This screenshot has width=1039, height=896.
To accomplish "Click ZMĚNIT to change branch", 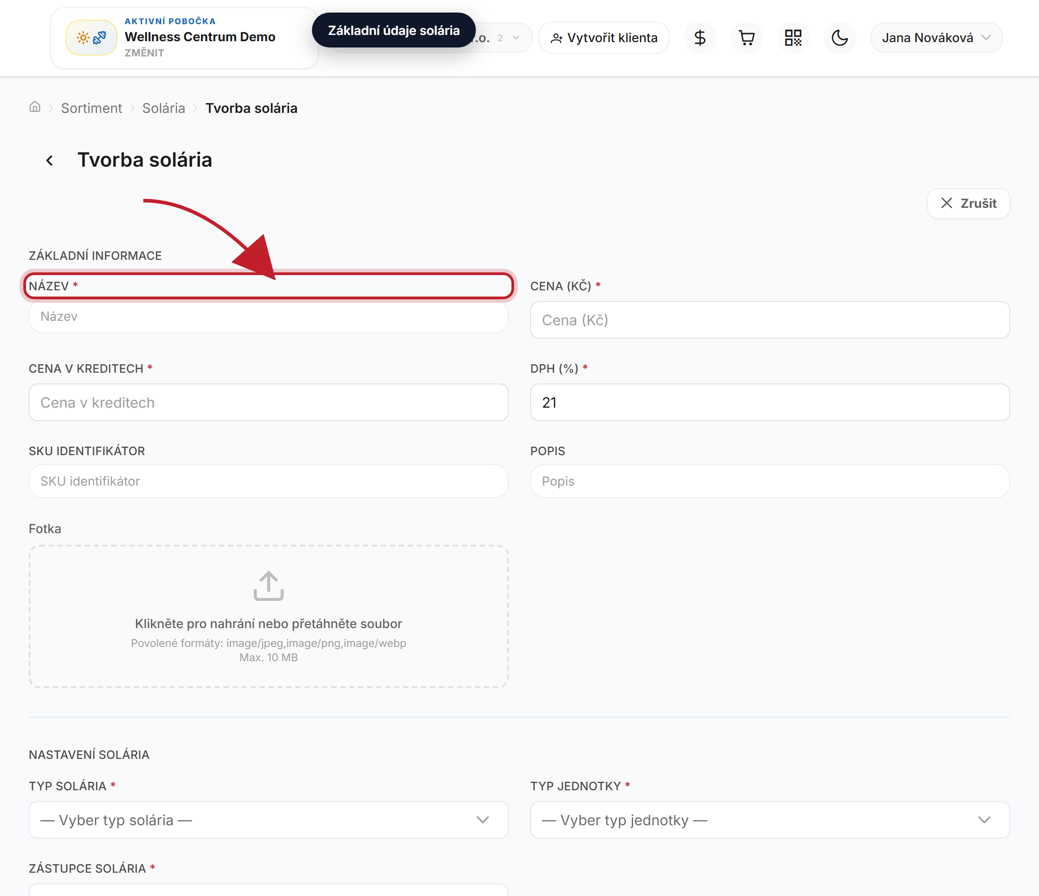I will (144, 53).
